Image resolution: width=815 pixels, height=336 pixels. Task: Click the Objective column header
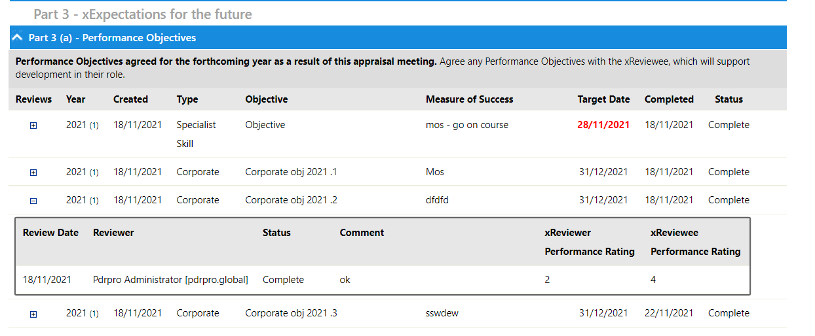(267, 99)
